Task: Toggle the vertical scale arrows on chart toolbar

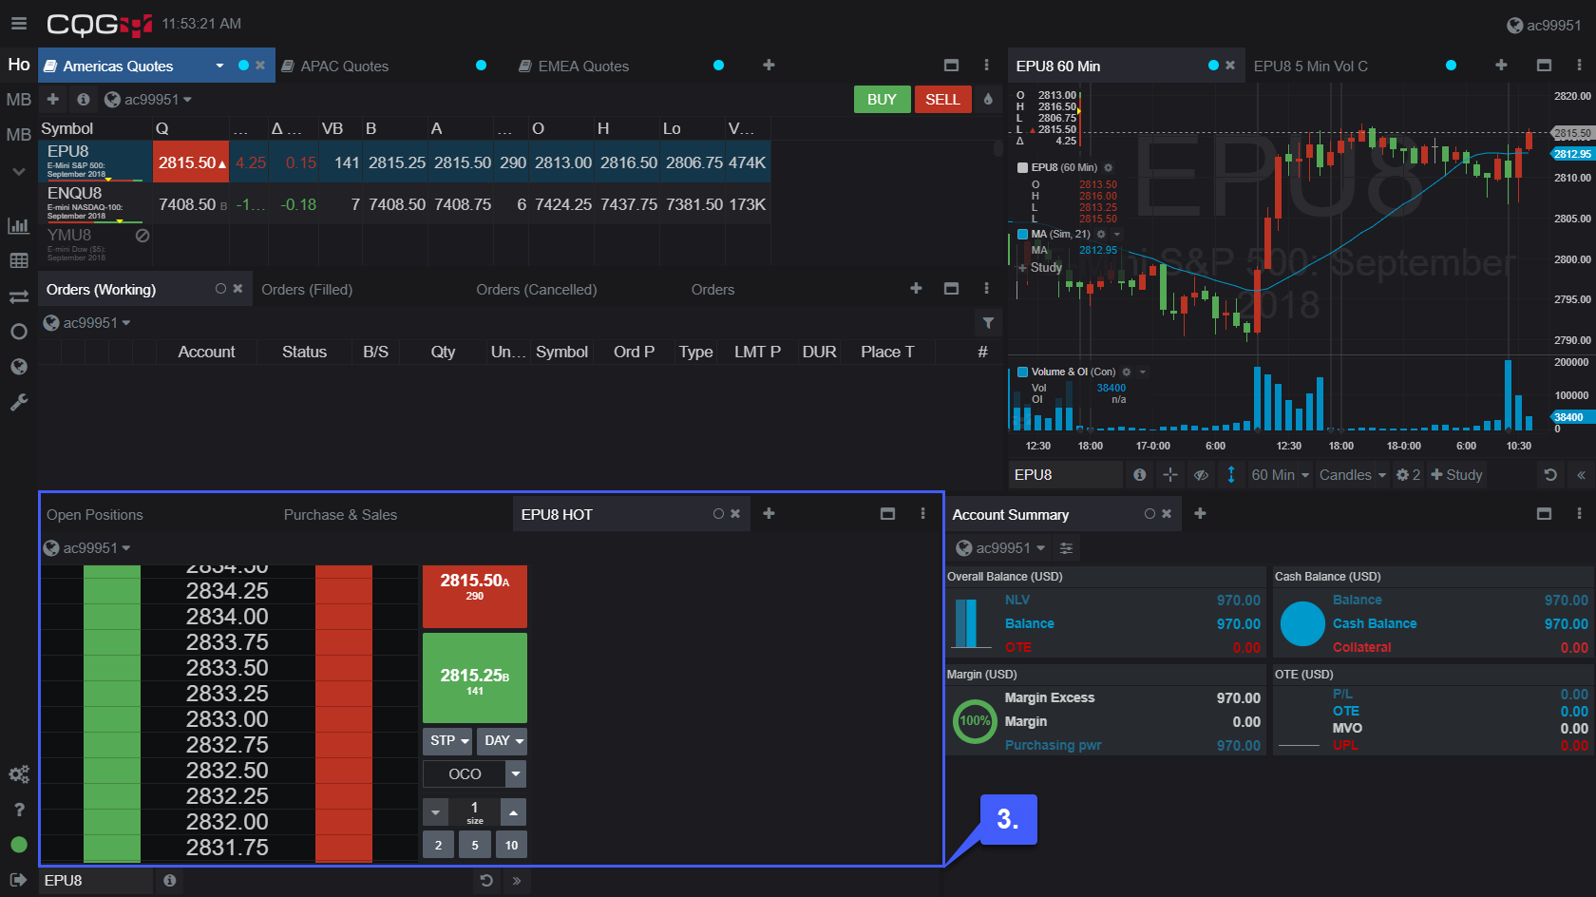Action: pyautogui.click(x=1231, y=474)
